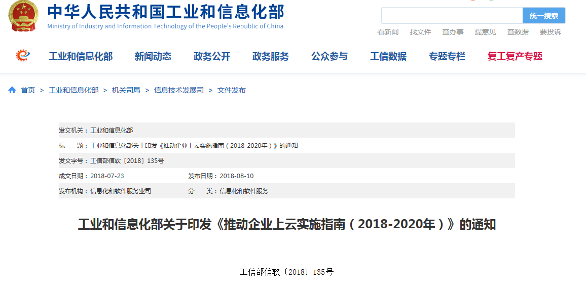
Task: Open the 找文件 quick link
Action: [420, 32]
